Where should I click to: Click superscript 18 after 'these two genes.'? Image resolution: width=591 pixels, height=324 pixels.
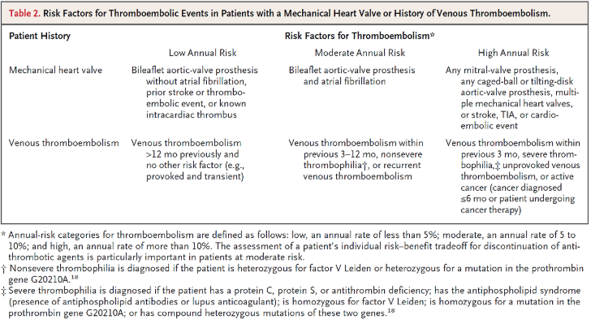coord(390,311)
